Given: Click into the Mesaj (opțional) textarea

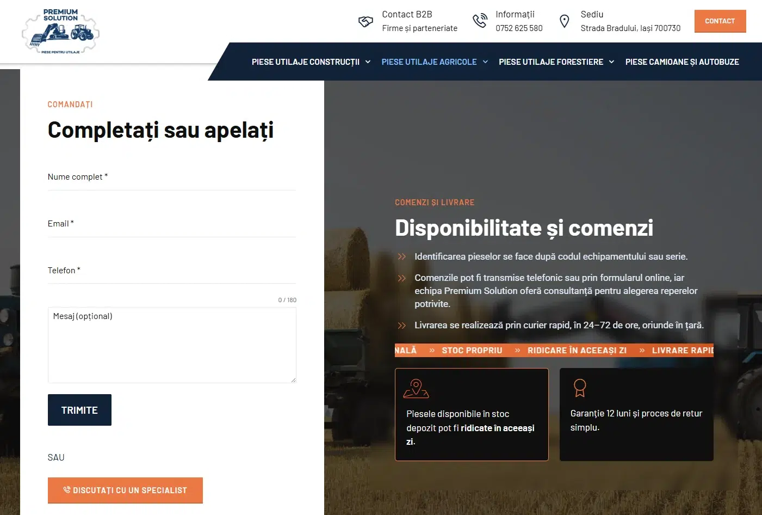Looking at the screenshot, I should [172, 345].
